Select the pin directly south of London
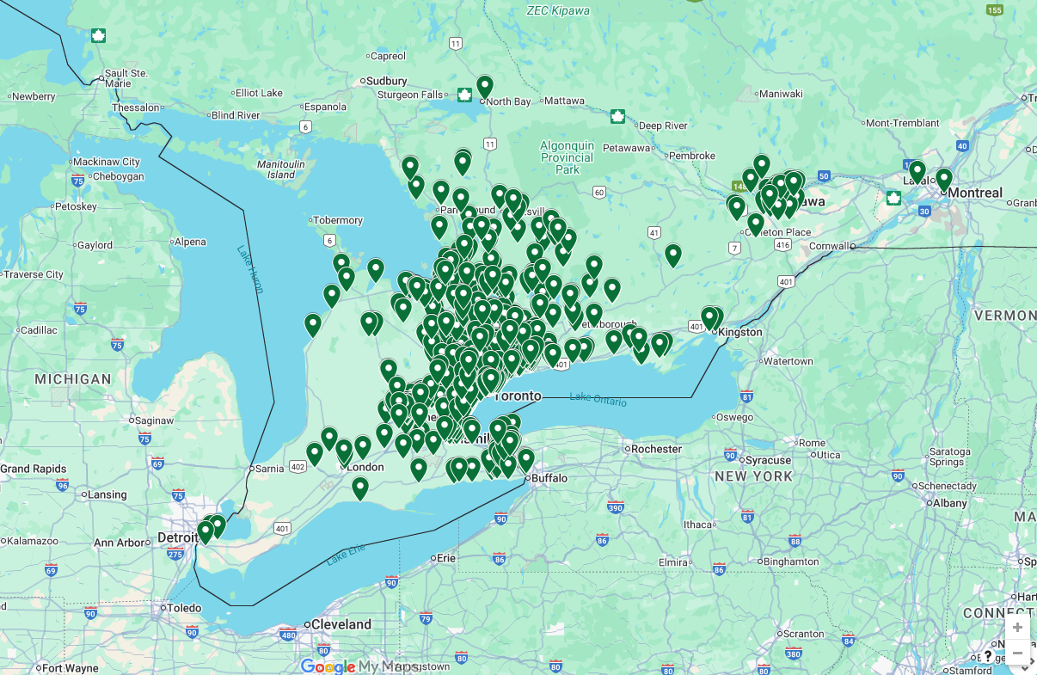Viewport: 1037px width, 675px height. pos(360,488)
